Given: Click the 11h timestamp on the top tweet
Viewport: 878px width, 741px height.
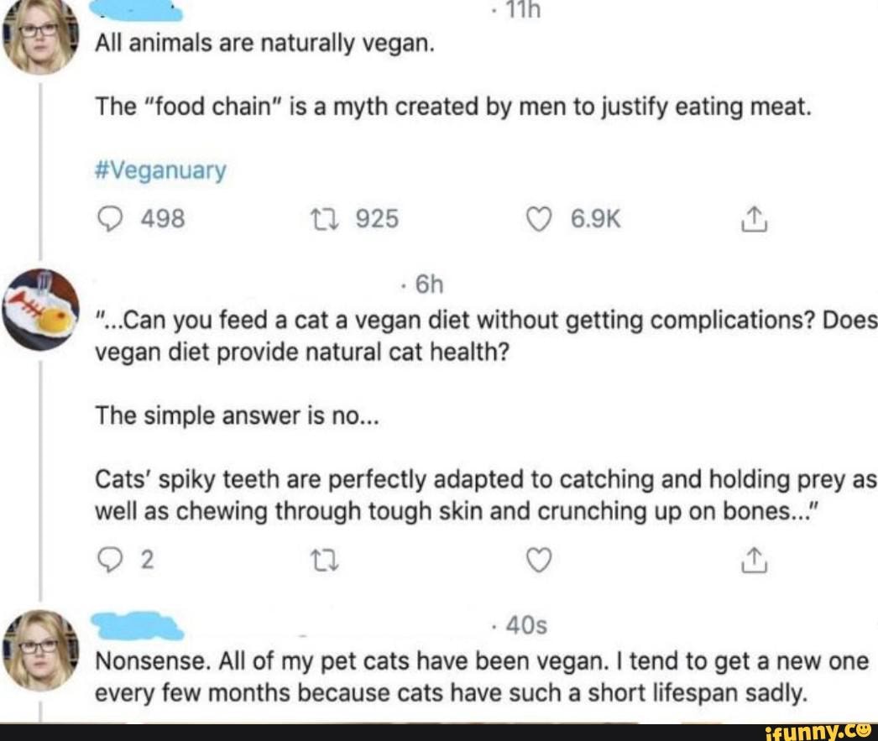Looking at the screenshot, I should (x=522, y=7).
